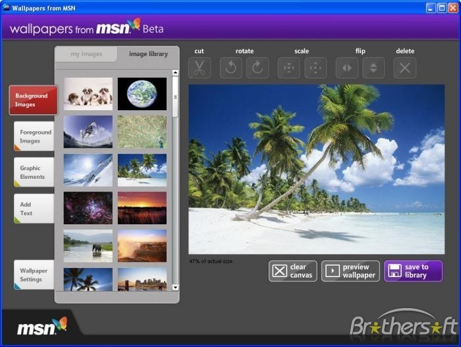
Task: Choose the city skyline thumbnail
Action: tap(142, 279)
